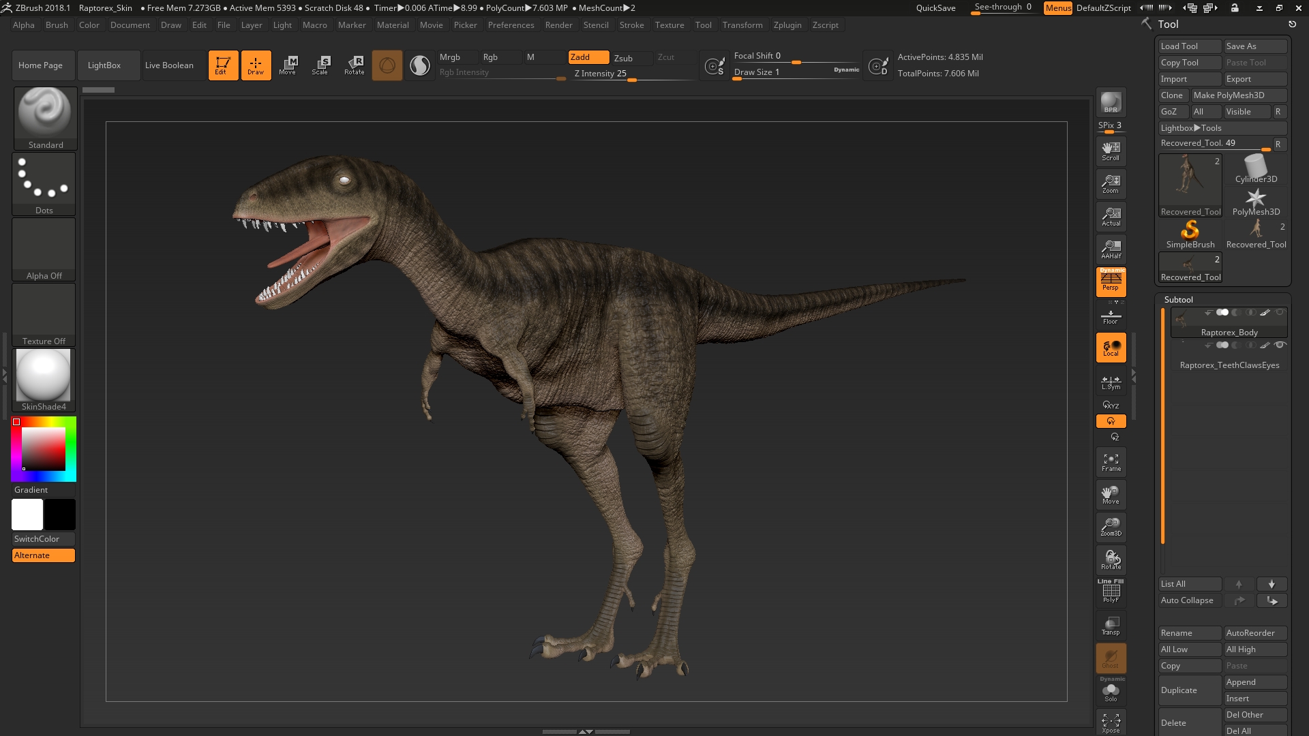Viewport: 1309px width, 736px height.
Task: Toggle Alternate color button
Action: pos(44,555)
